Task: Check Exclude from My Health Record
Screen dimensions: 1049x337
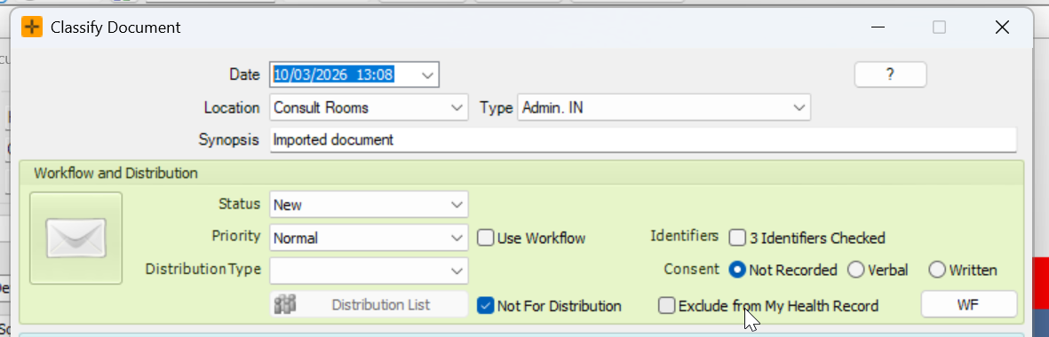Action: (x=666, y=306)
